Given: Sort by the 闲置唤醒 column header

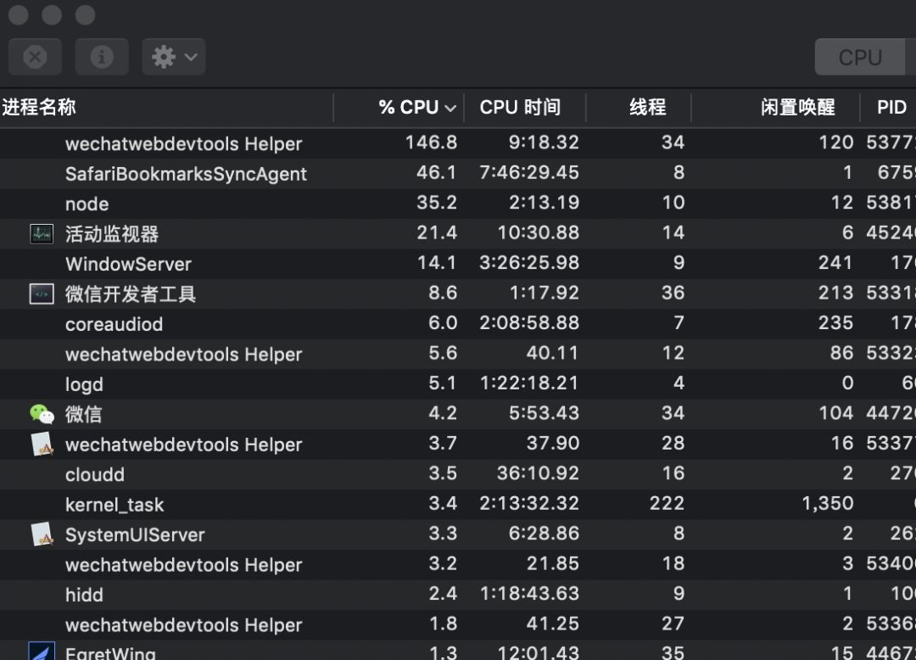Looking at the screenshot, I should pos(797,107).
